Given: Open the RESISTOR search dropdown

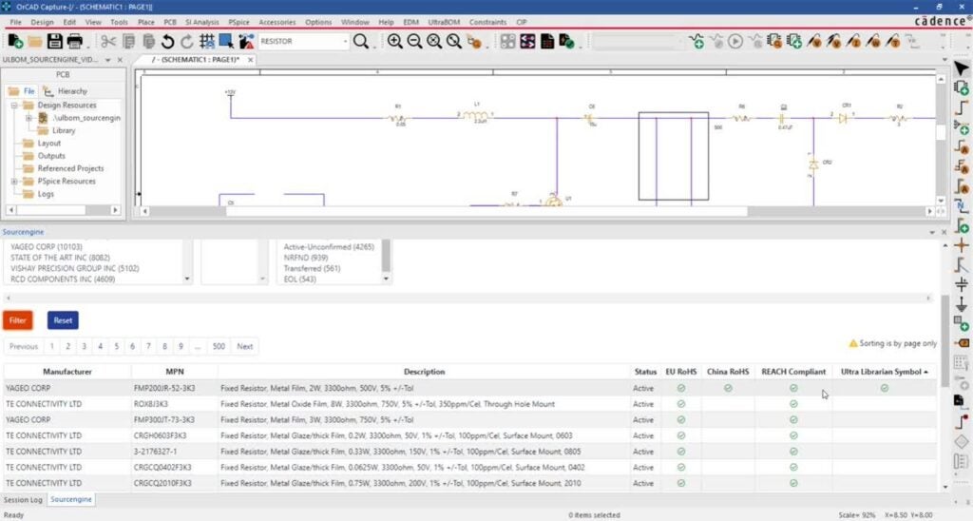Looking at the screenshot, I should 345,42.
